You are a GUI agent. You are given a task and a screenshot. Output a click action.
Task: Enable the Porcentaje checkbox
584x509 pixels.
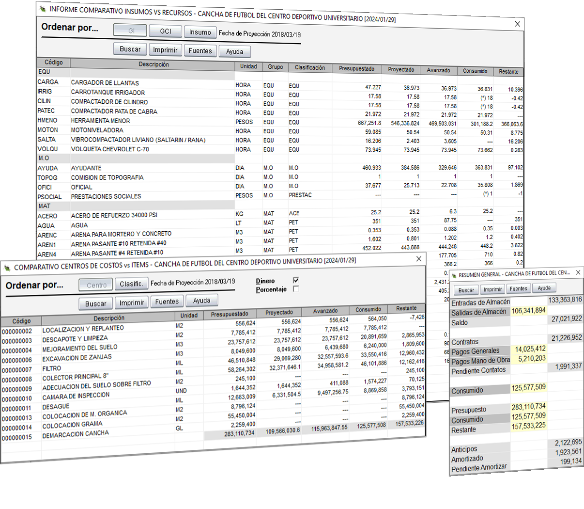296,289
